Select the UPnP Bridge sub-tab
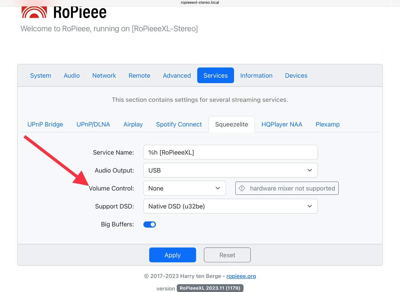This screenshot has height=292, width=400. 45,124
